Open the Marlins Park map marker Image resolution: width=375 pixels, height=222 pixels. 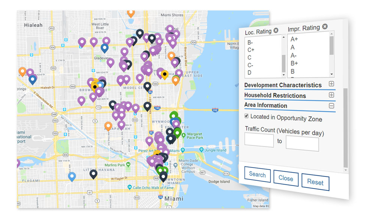coord(128,164)
